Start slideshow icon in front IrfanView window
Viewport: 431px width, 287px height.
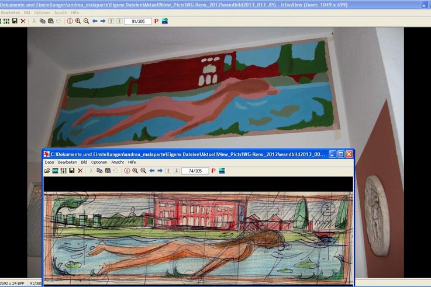tap(55, 171)
